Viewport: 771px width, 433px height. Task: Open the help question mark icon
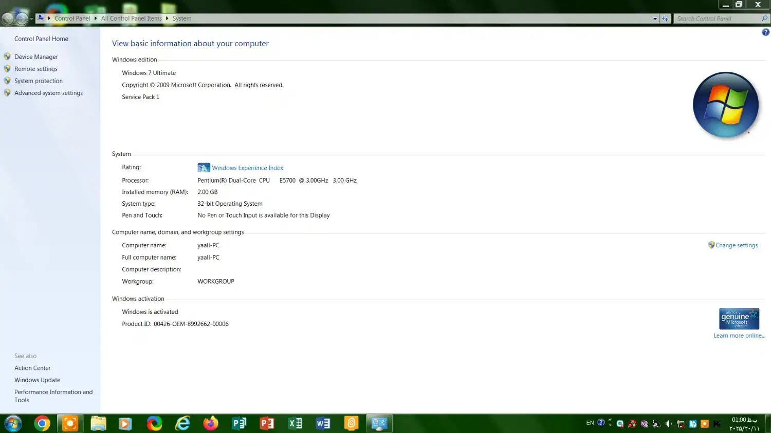click(765, 32)
